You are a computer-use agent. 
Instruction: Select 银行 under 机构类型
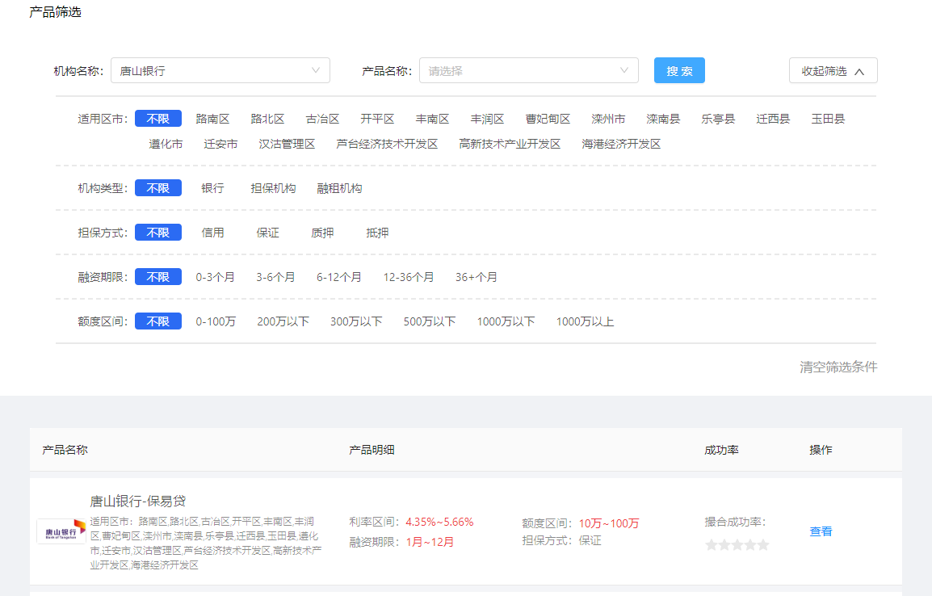click(212, 187)
